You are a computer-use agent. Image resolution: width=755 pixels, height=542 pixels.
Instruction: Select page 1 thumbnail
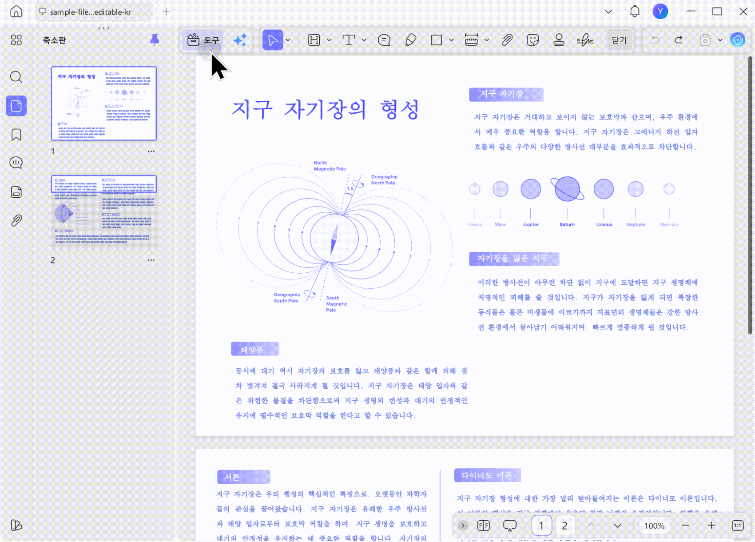pos(104,104)
